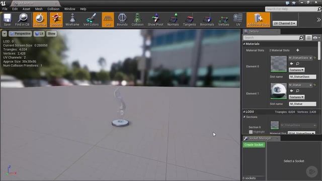322x181 pixels.
Task: Collapse the Materials section
Action: [244, 44]
